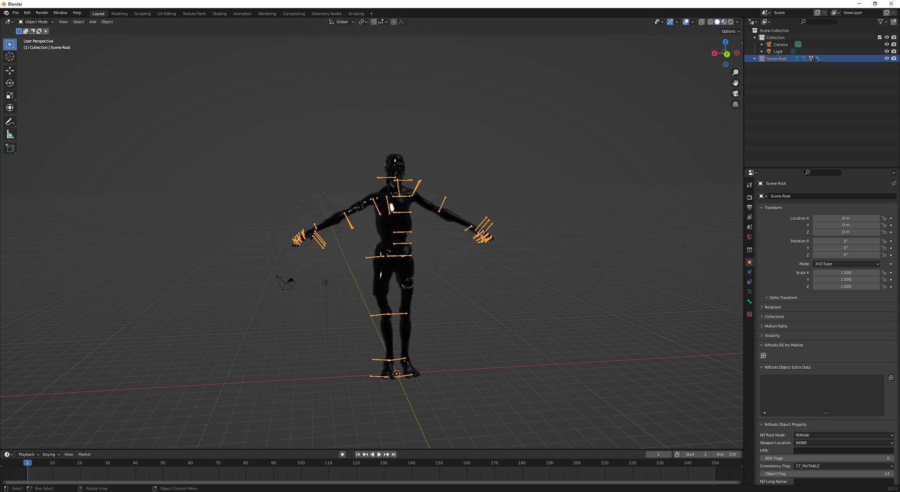Screen dimensions: 900x492
Task: Toggle the Collection exclude checkbox
Action: (879, 37)
